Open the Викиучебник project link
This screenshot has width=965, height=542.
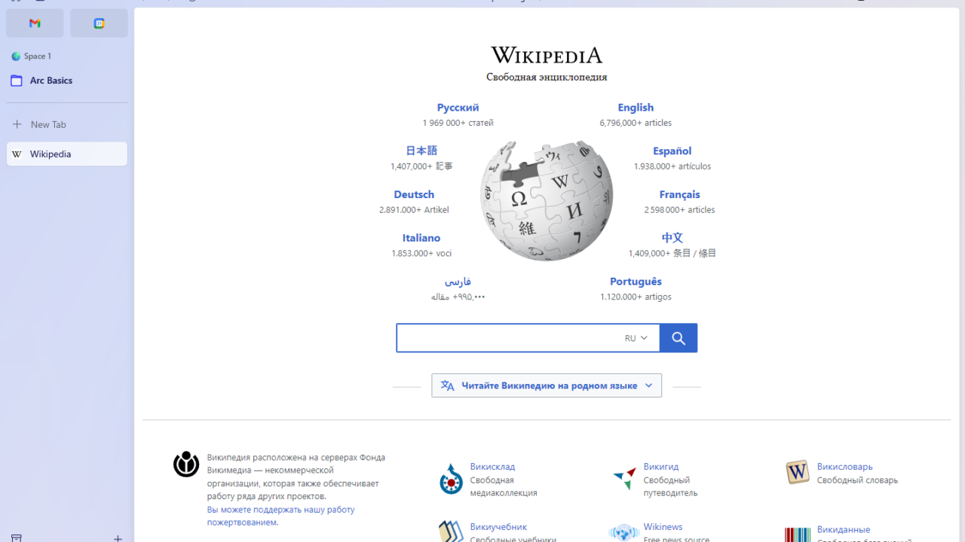tap(498, 527)
